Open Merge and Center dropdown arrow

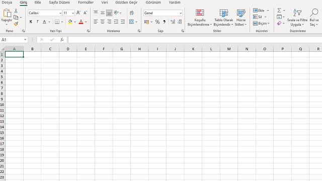(136, 22)
